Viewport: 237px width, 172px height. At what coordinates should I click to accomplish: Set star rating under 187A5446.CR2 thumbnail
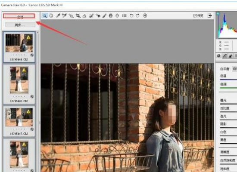click(19, 96)
